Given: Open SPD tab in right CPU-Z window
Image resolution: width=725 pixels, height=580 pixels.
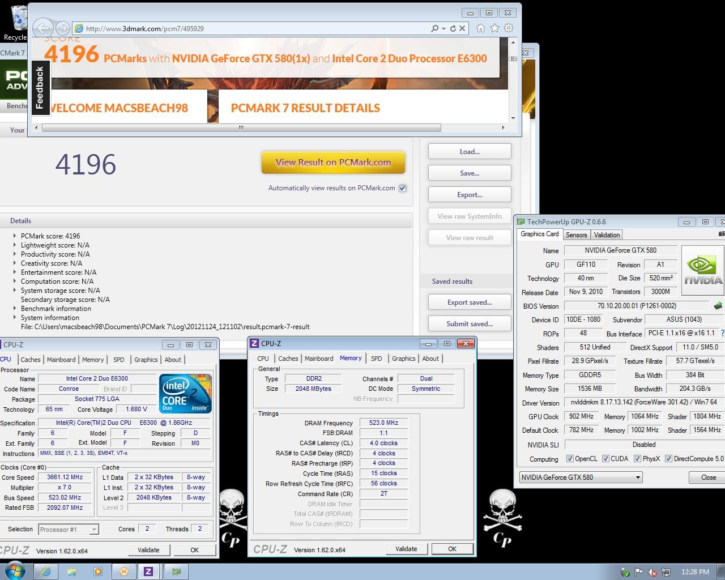Looking at the screenshot, I should (376, 359).
